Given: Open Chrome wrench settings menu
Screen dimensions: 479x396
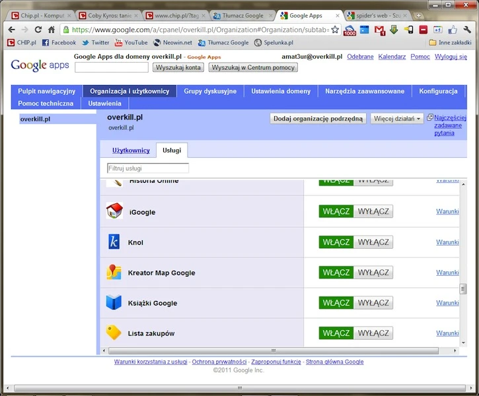Looking at the screenshot, I should (467, 30).
